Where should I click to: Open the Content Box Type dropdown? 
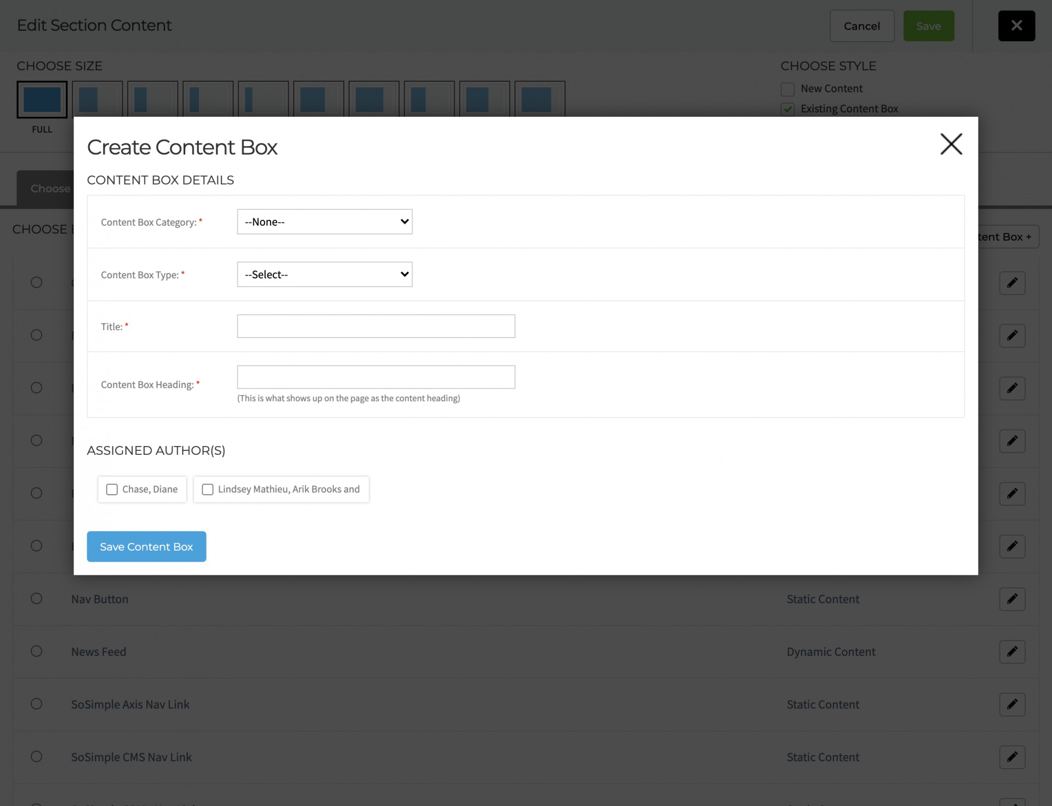click(x=324, y=275)
